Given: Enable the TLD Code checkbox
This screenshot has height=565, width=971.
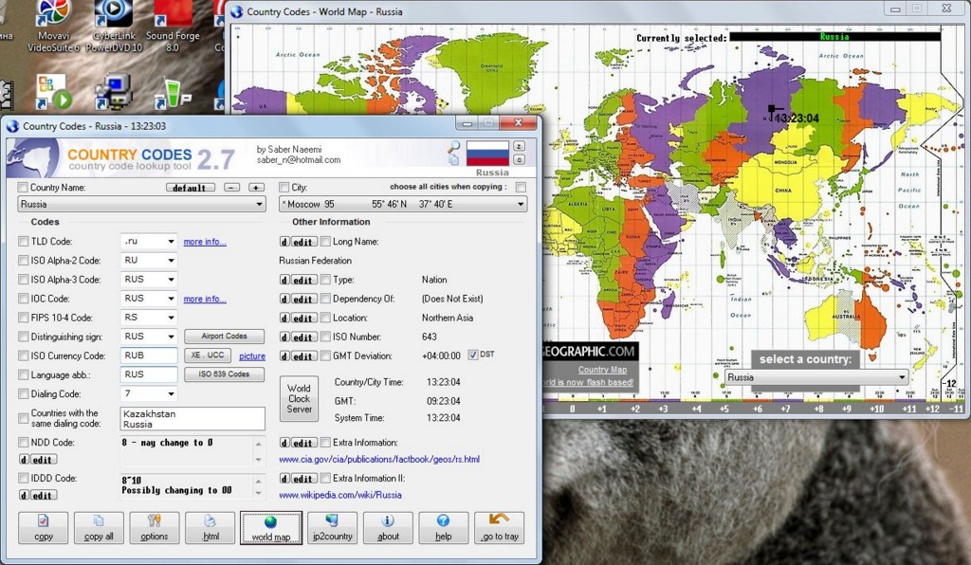Looking at the screenshot, I should 24,242.
